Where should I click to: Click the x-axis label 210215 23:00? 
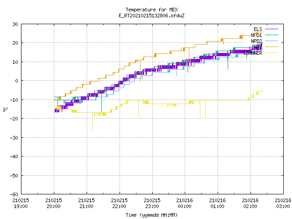coord(152,203)
